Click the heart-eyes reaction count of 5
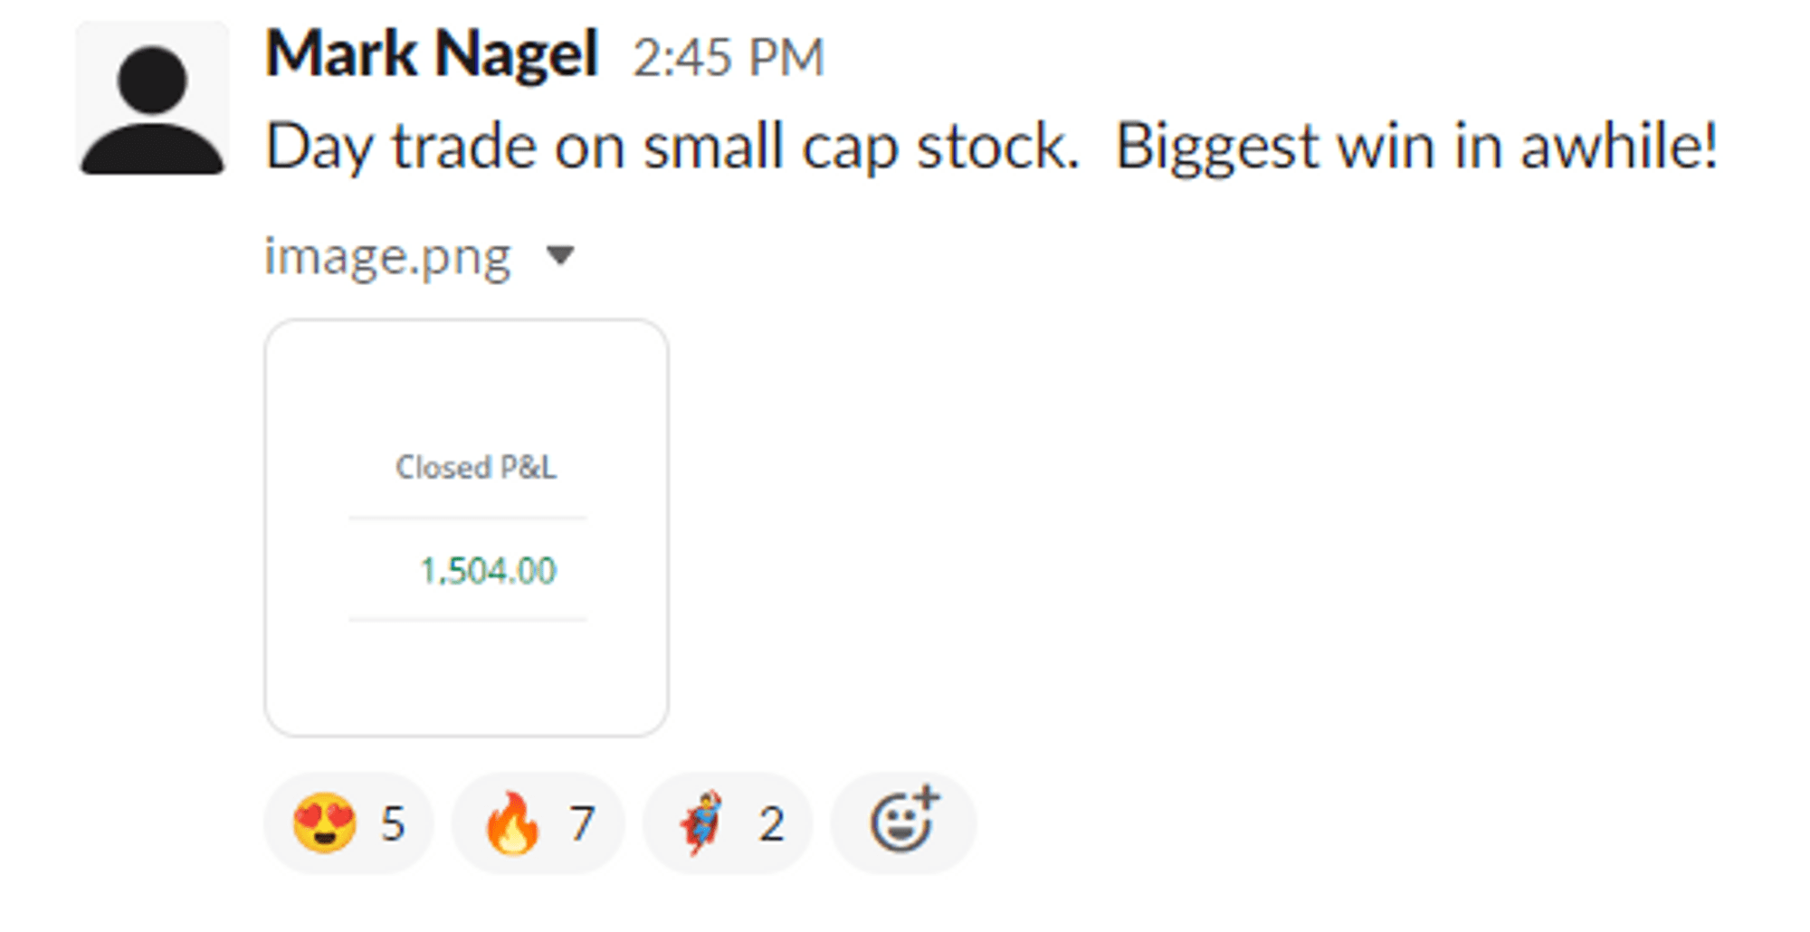This screenshot has height=932, width=1810. [x=393, y=824]
